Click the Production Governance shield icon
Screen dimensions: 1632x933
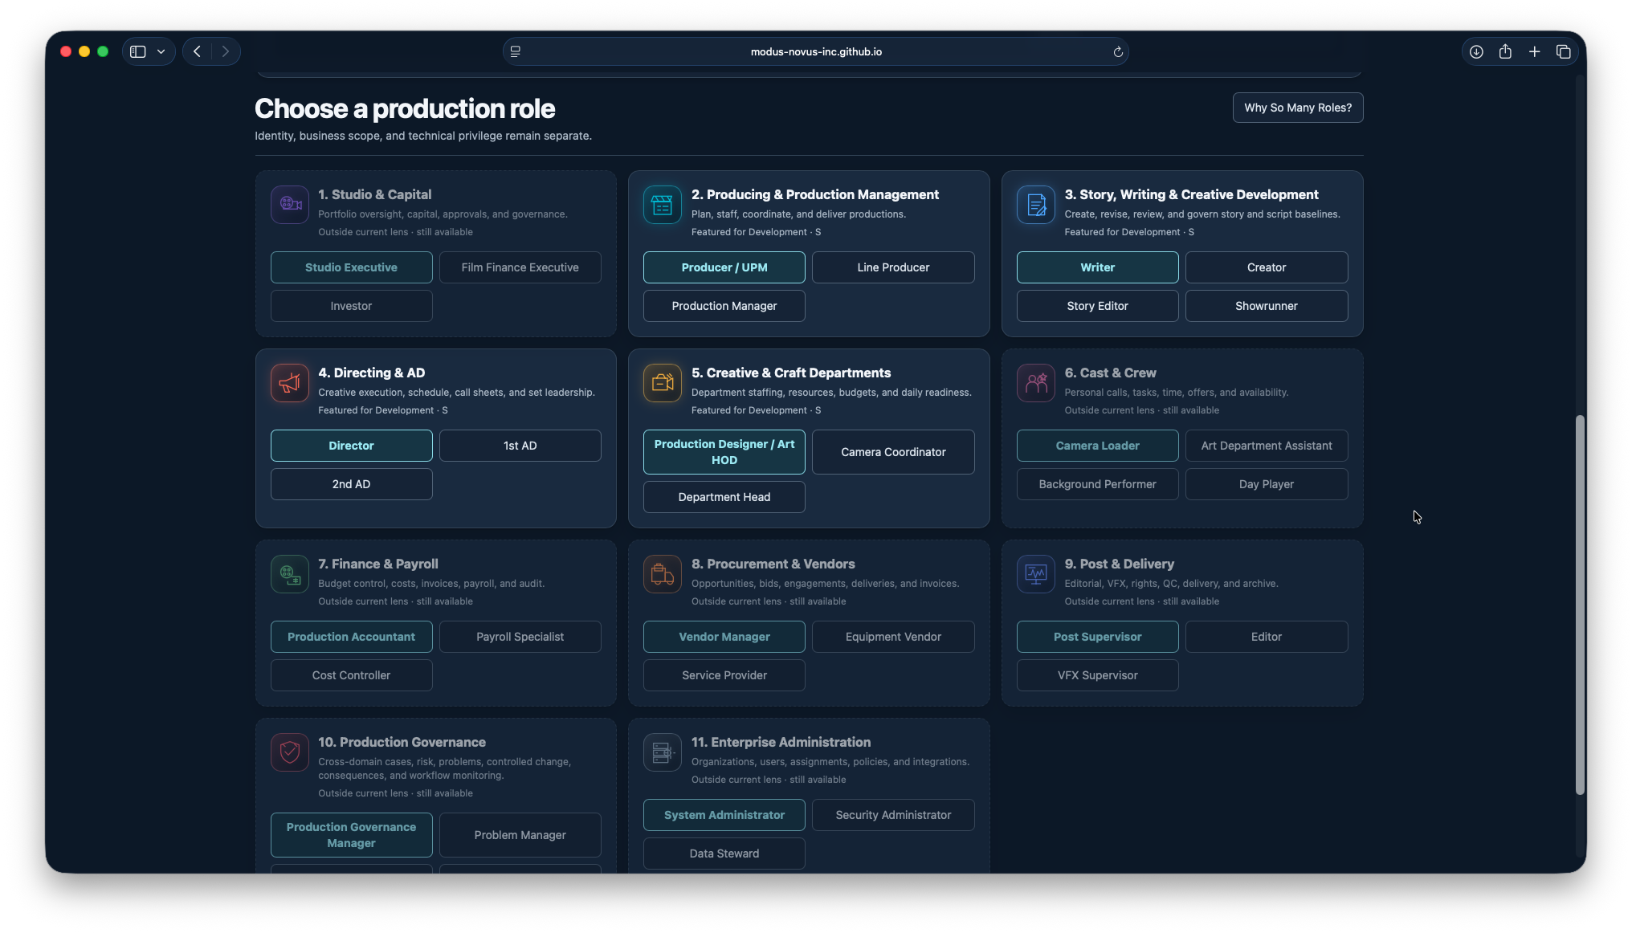tap(290, 752)
